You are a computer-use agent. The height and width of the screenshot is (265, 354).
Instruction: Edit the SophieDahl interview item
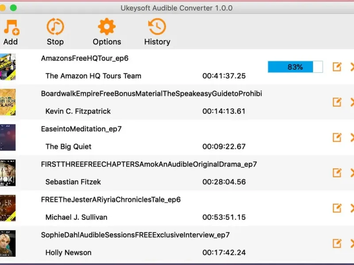(337, 244)
